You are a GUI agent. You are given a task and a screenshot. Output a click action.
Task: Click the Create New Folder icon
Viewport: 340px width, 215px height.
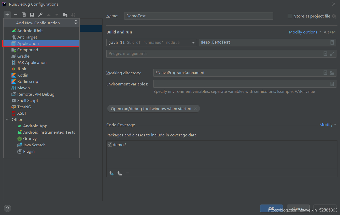click(65, 15)
